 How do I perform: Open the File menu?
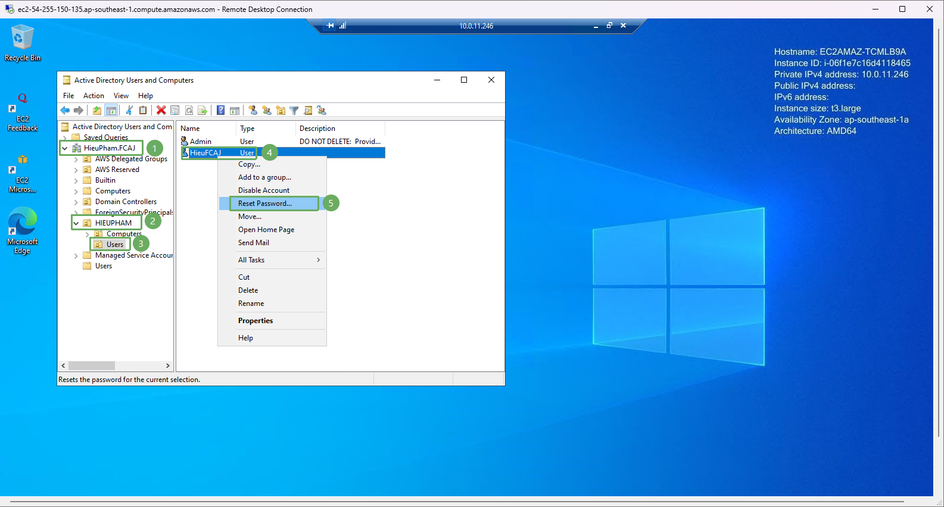(x=68, y=96)
